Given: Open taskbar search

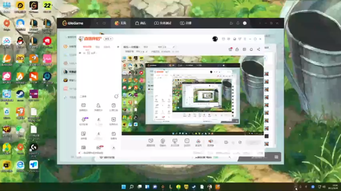Looking at the screenshot, I should tap(131, 187).
